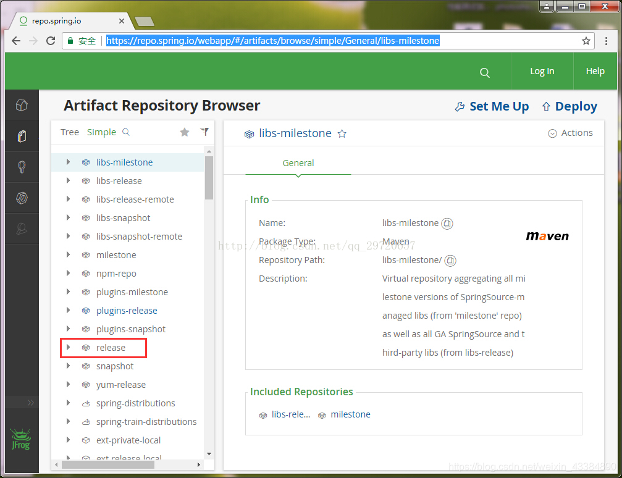Open the Builds icon in left sidebar
622x478 pixels.
click(x=22, y=198)
